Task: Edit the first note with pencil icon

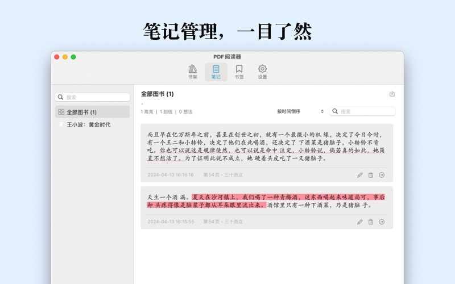Action: coord(359,175)
